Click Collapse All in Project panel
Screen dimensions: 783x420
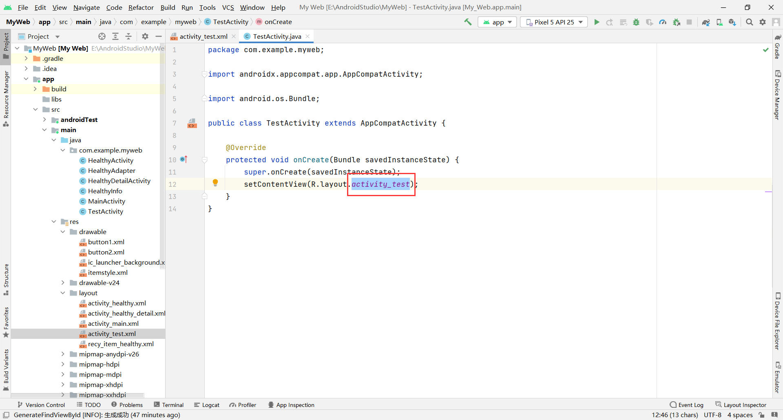pos(128,36)
